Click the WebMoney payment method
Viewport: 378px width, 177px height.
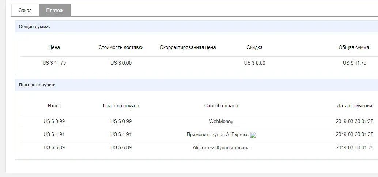221,122
